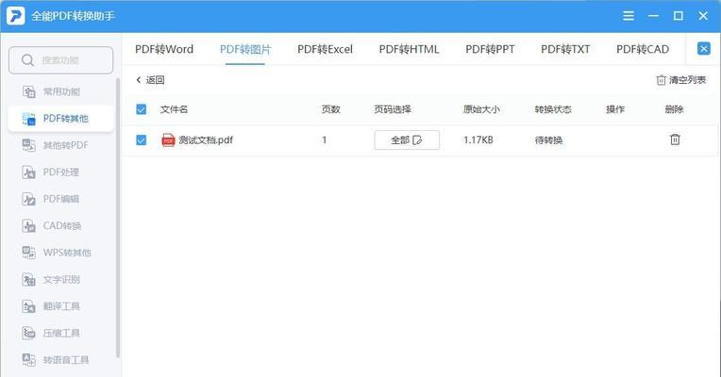The width and height of the screenshot is (721, 377).
Task: Click the PDF转其他 sidebar icon
Action: pos(28,119)
